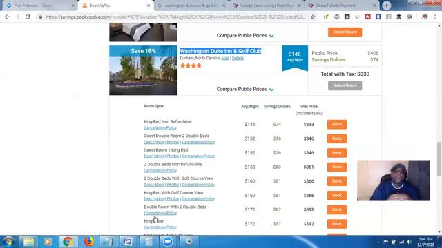The width and height of the screenshot is (442, 248).
Task: Open Cancellation Policy for 2 Double Beds Non Refundable
Action: pyautogui.click(x=160, y=170)
